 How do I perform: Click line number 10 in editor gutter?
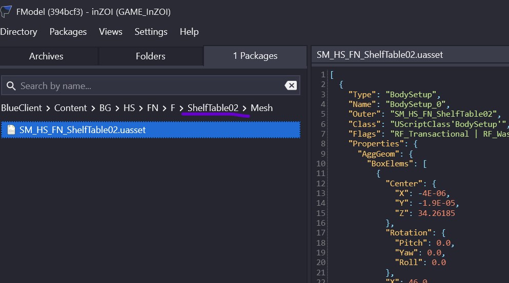(x=321, y=163)
